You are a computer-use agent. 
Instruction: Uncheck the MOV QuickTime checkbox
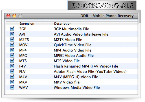(x=12, y=45)
